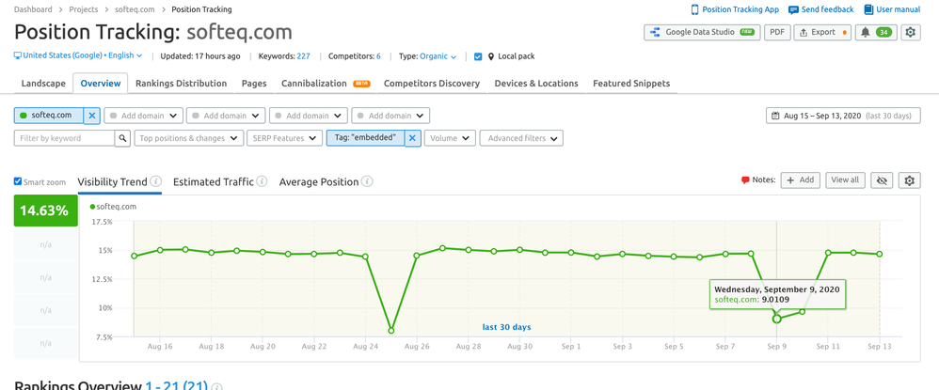Image resolution: width=939 pixels, height=390 pixels.
Task: Open the Volume filter dropdown
Action: [450, 138]
